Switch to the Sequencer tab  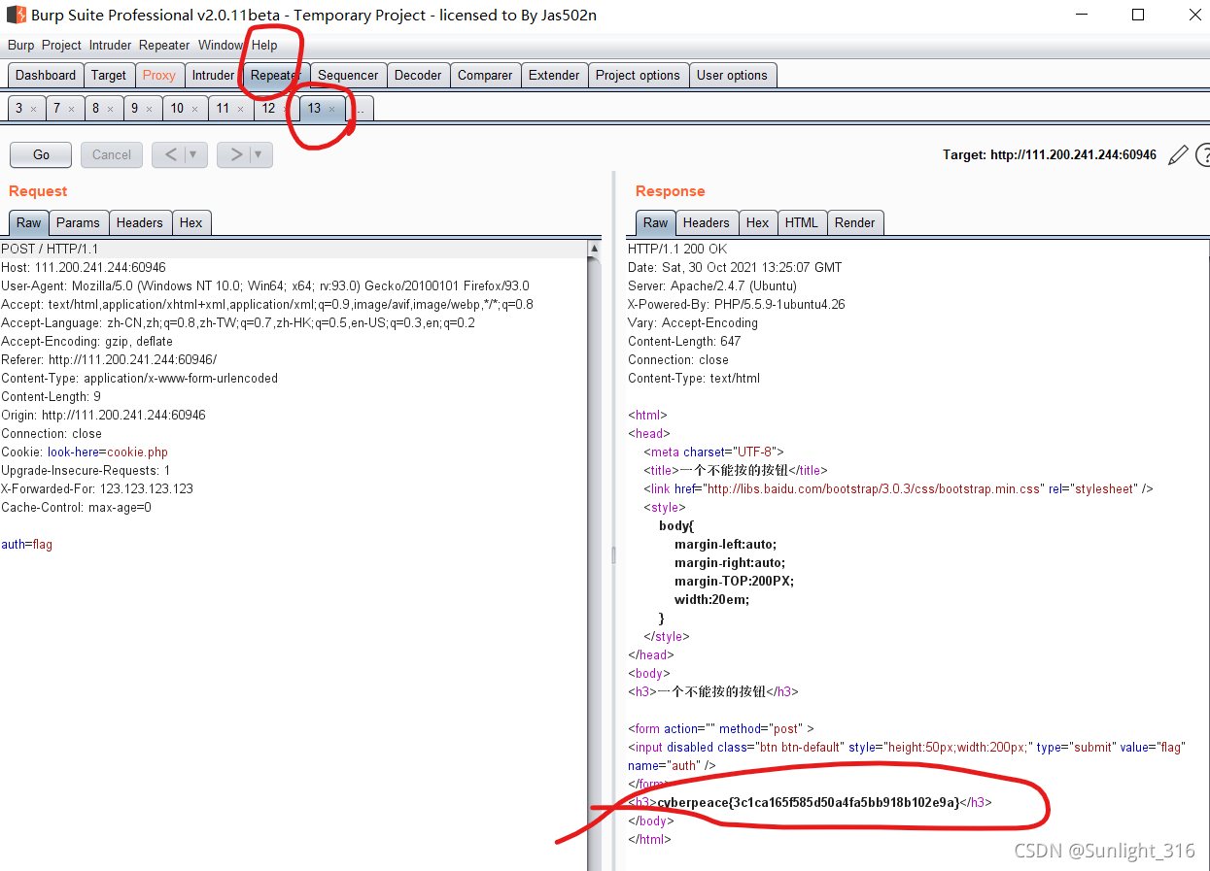pos(348,75)
